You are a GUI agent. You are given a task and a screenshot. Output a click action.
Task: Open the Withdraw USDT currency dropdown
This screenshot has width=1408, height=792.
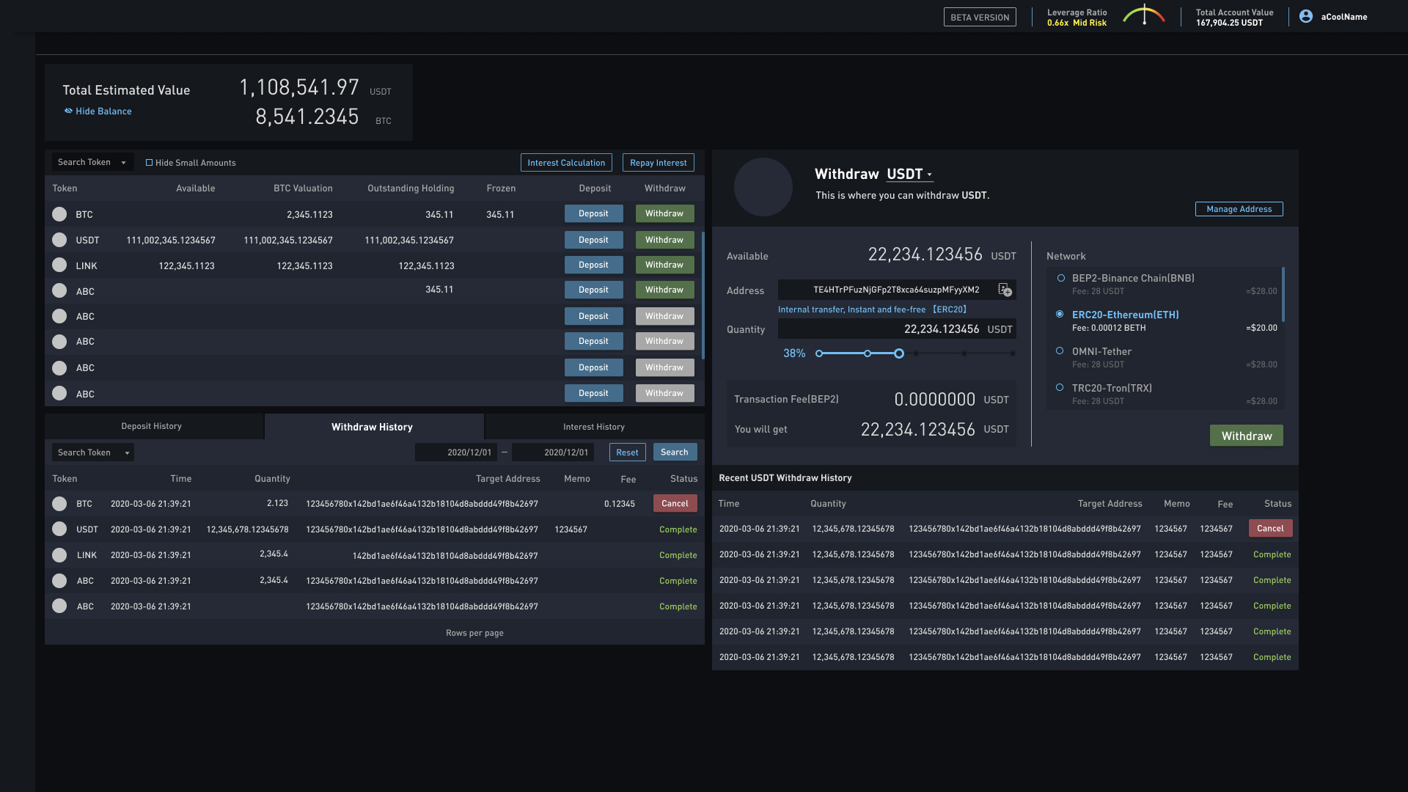(909, 175)
